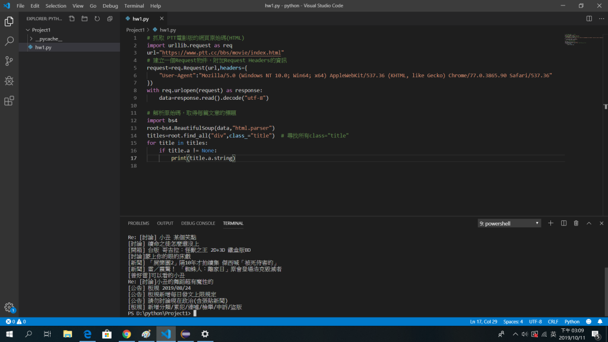Launch Visual Studio Code from taskbar

tap(166, 334)
